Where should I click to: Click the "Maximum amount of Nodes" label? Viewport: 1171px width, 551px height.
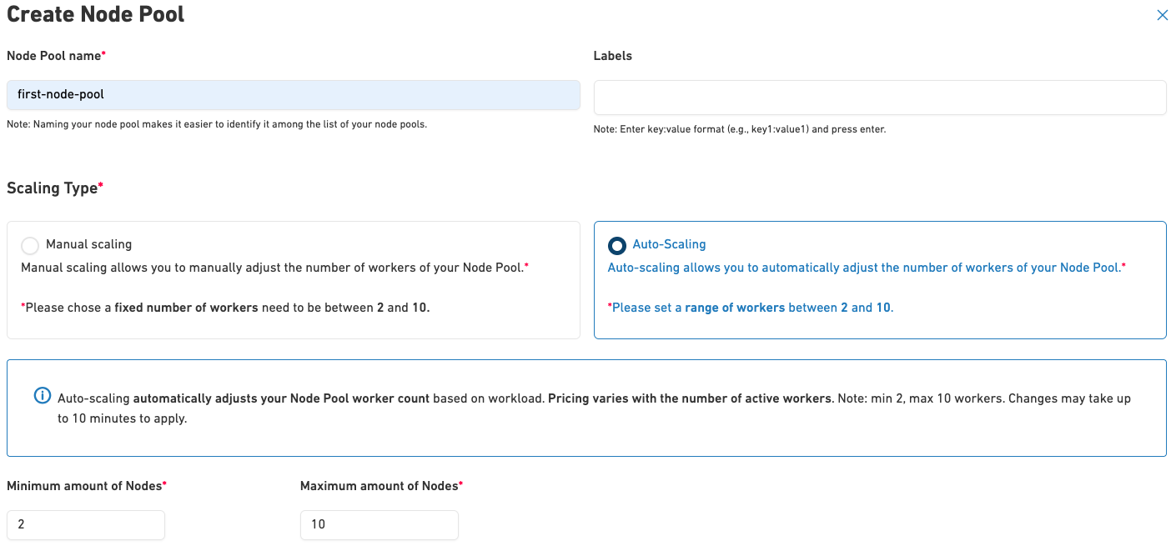[x=380, y=486]
